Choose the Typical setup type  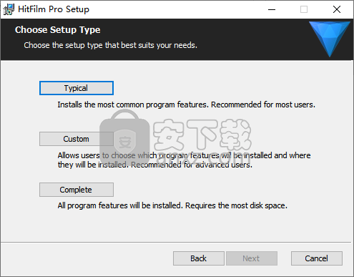tap(77, 88)
